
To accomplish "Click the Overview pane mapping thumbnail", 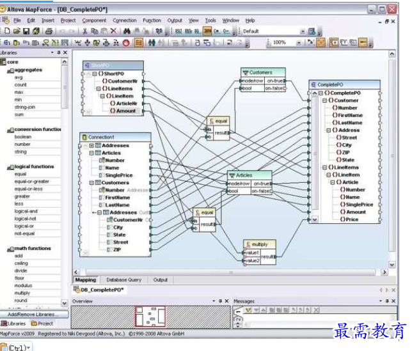I will click(x=150, y=316).
